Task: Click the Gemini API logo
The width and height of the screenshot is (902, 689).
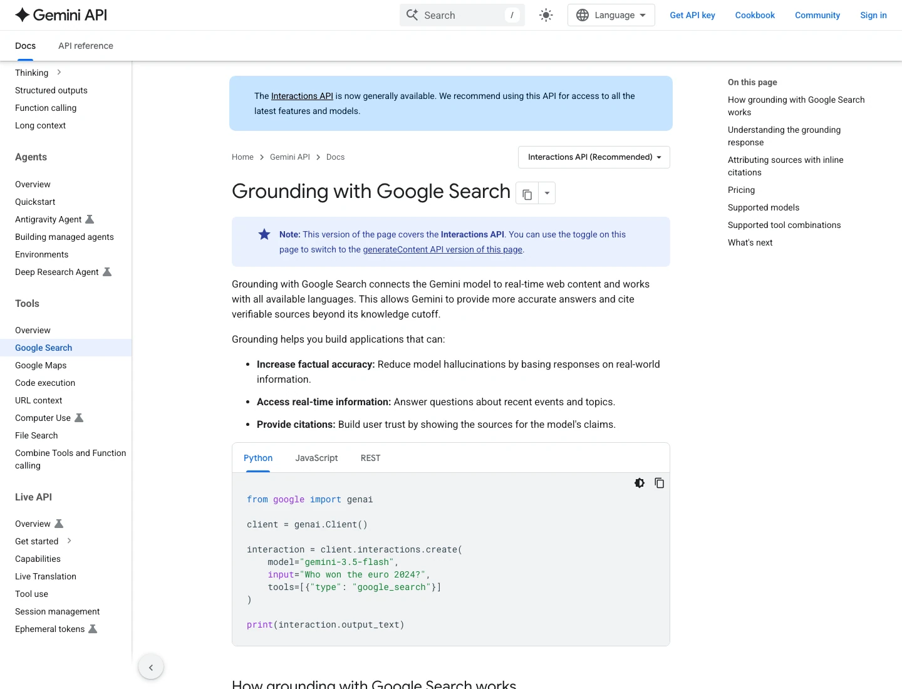Action: point(61,15)
